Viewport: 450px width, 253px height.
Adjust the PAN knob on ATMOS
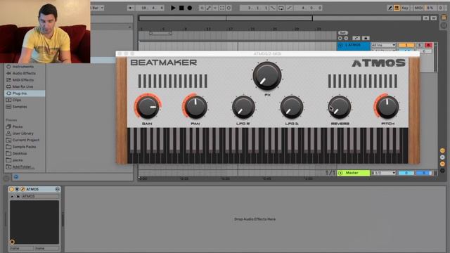tap(195, 107)
